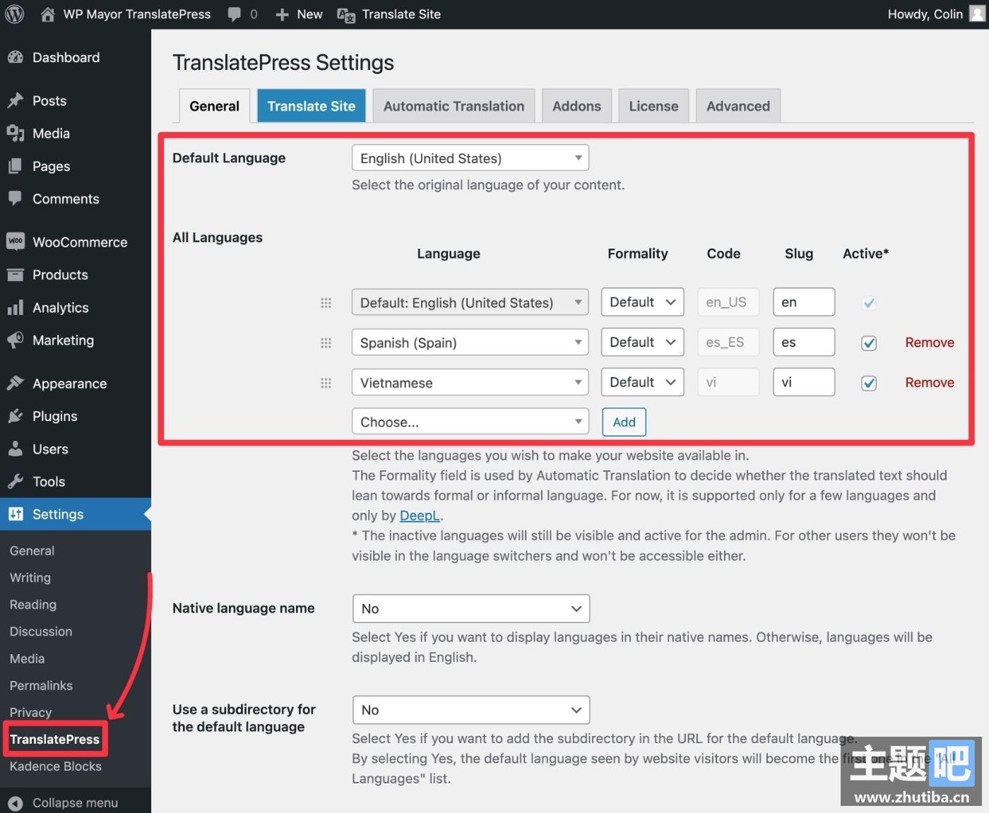Click the Settings sliders icon in sidebar

(16, 514)
